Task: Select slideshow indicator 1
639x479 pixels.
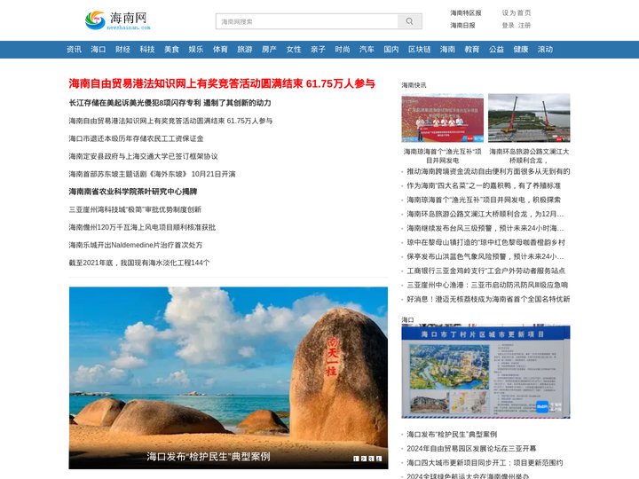Action: point(356,459)
